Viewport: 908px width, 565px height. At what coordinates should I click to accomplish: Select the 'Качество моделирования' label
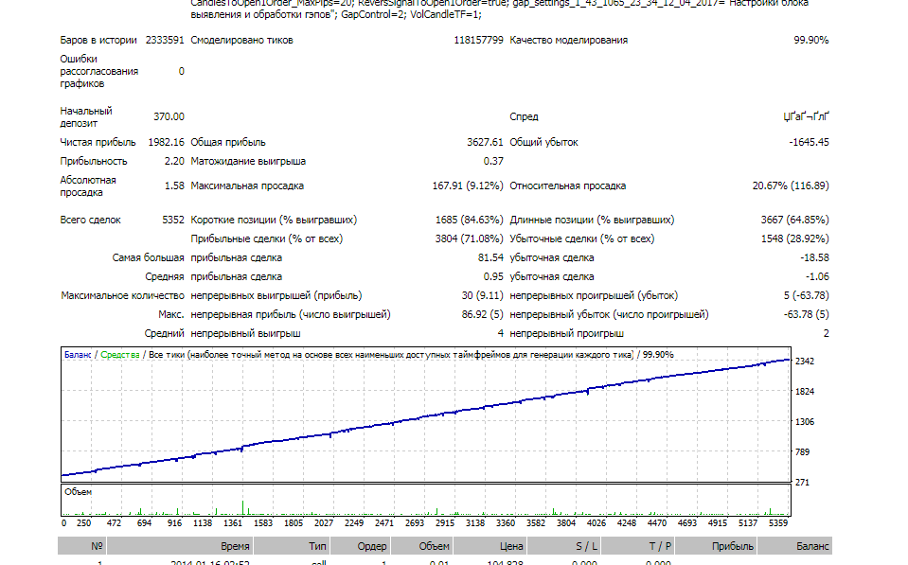click(x=569, y=40)
